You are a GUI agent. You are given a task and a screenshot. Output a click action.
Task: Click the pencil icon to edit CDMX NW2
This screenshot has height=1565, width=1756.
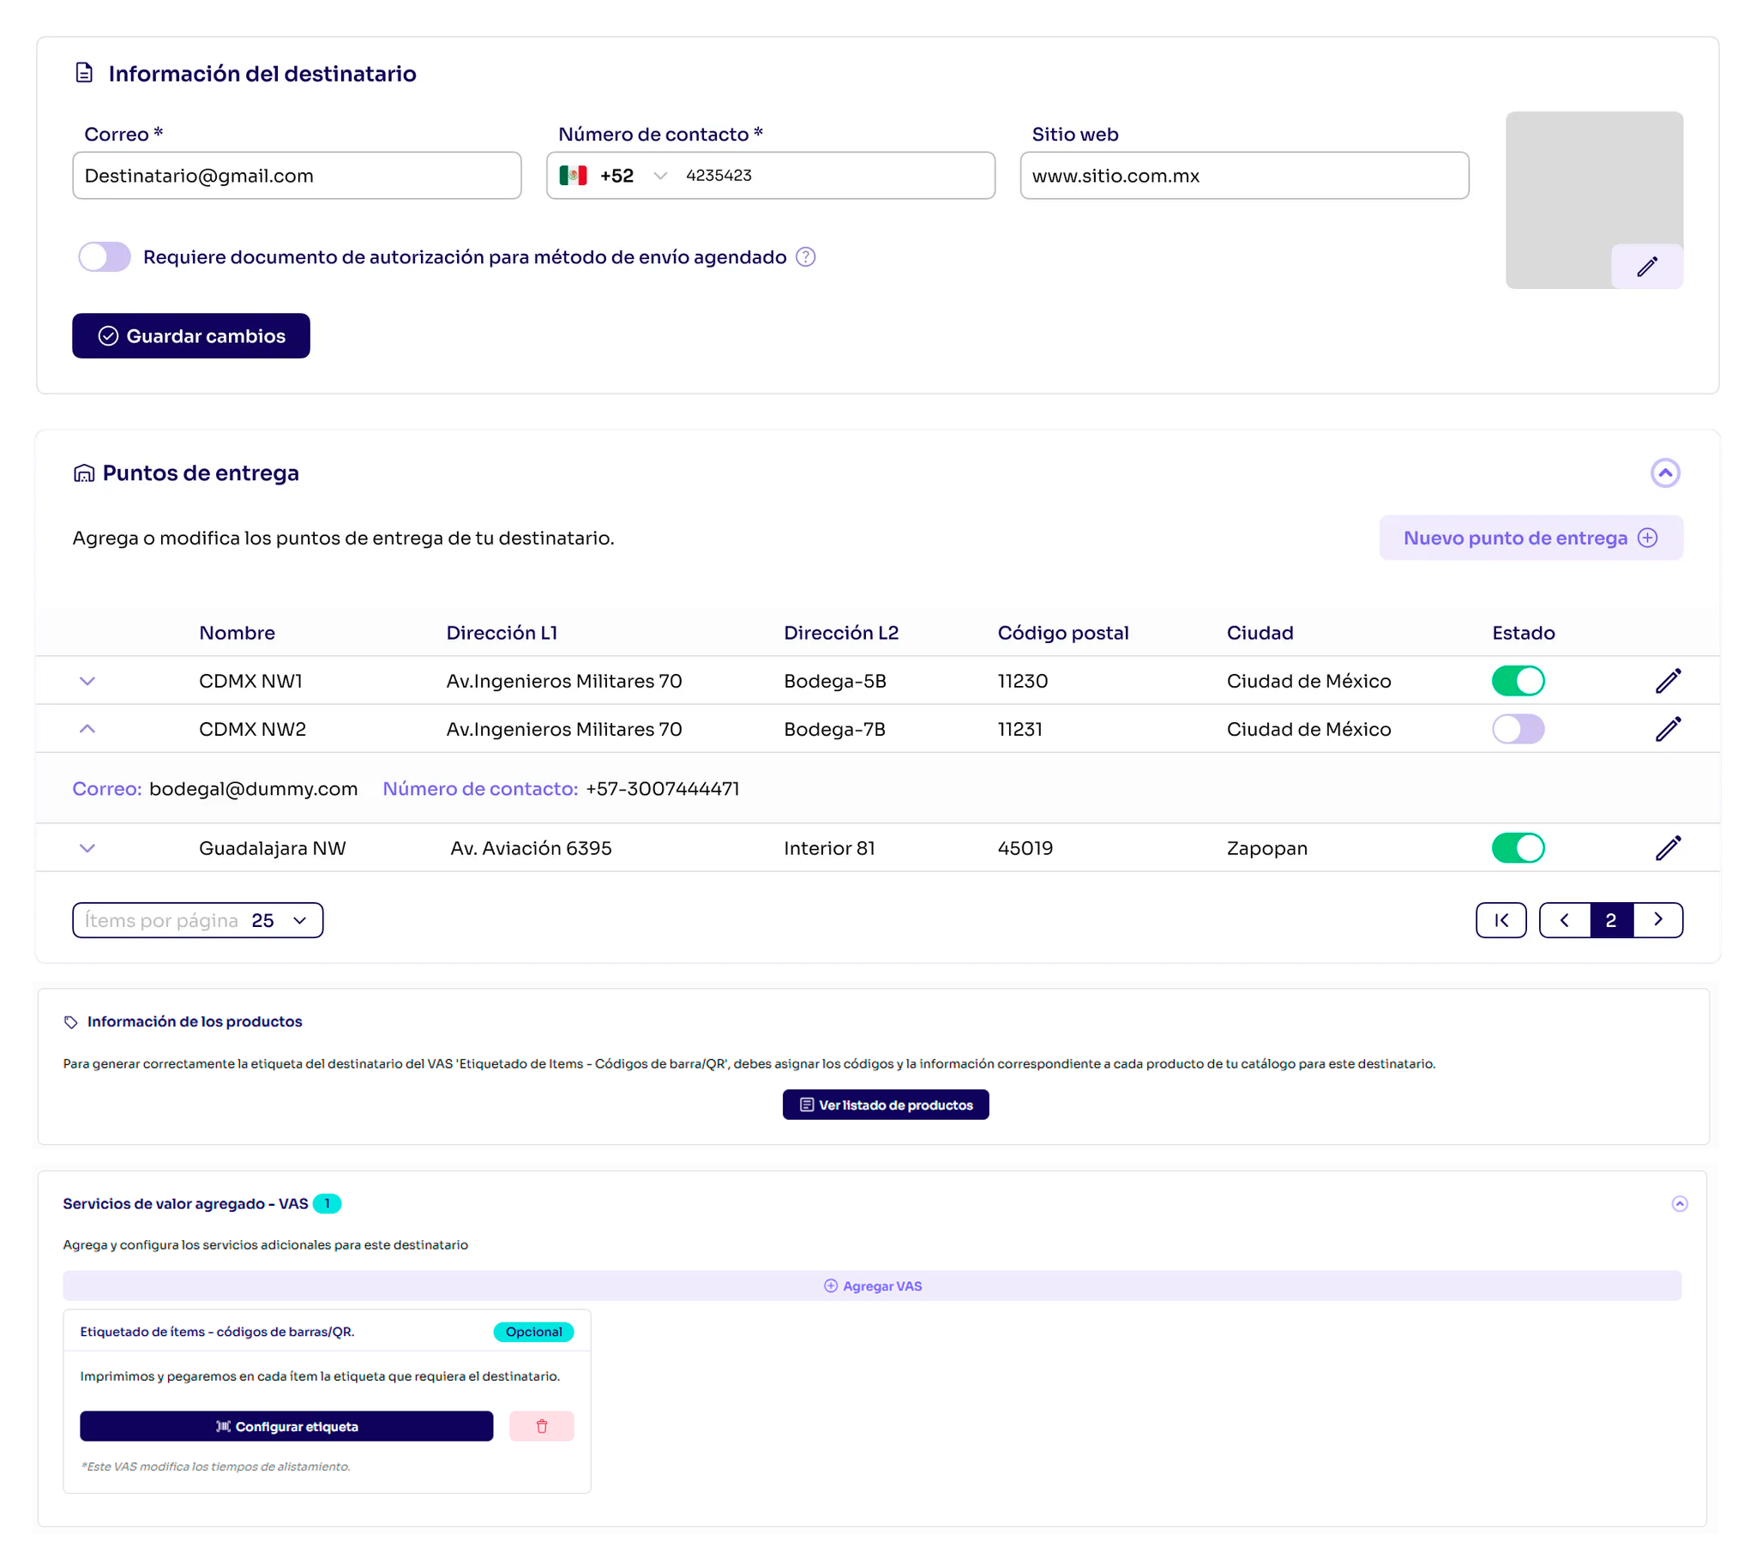(1667, 729)
